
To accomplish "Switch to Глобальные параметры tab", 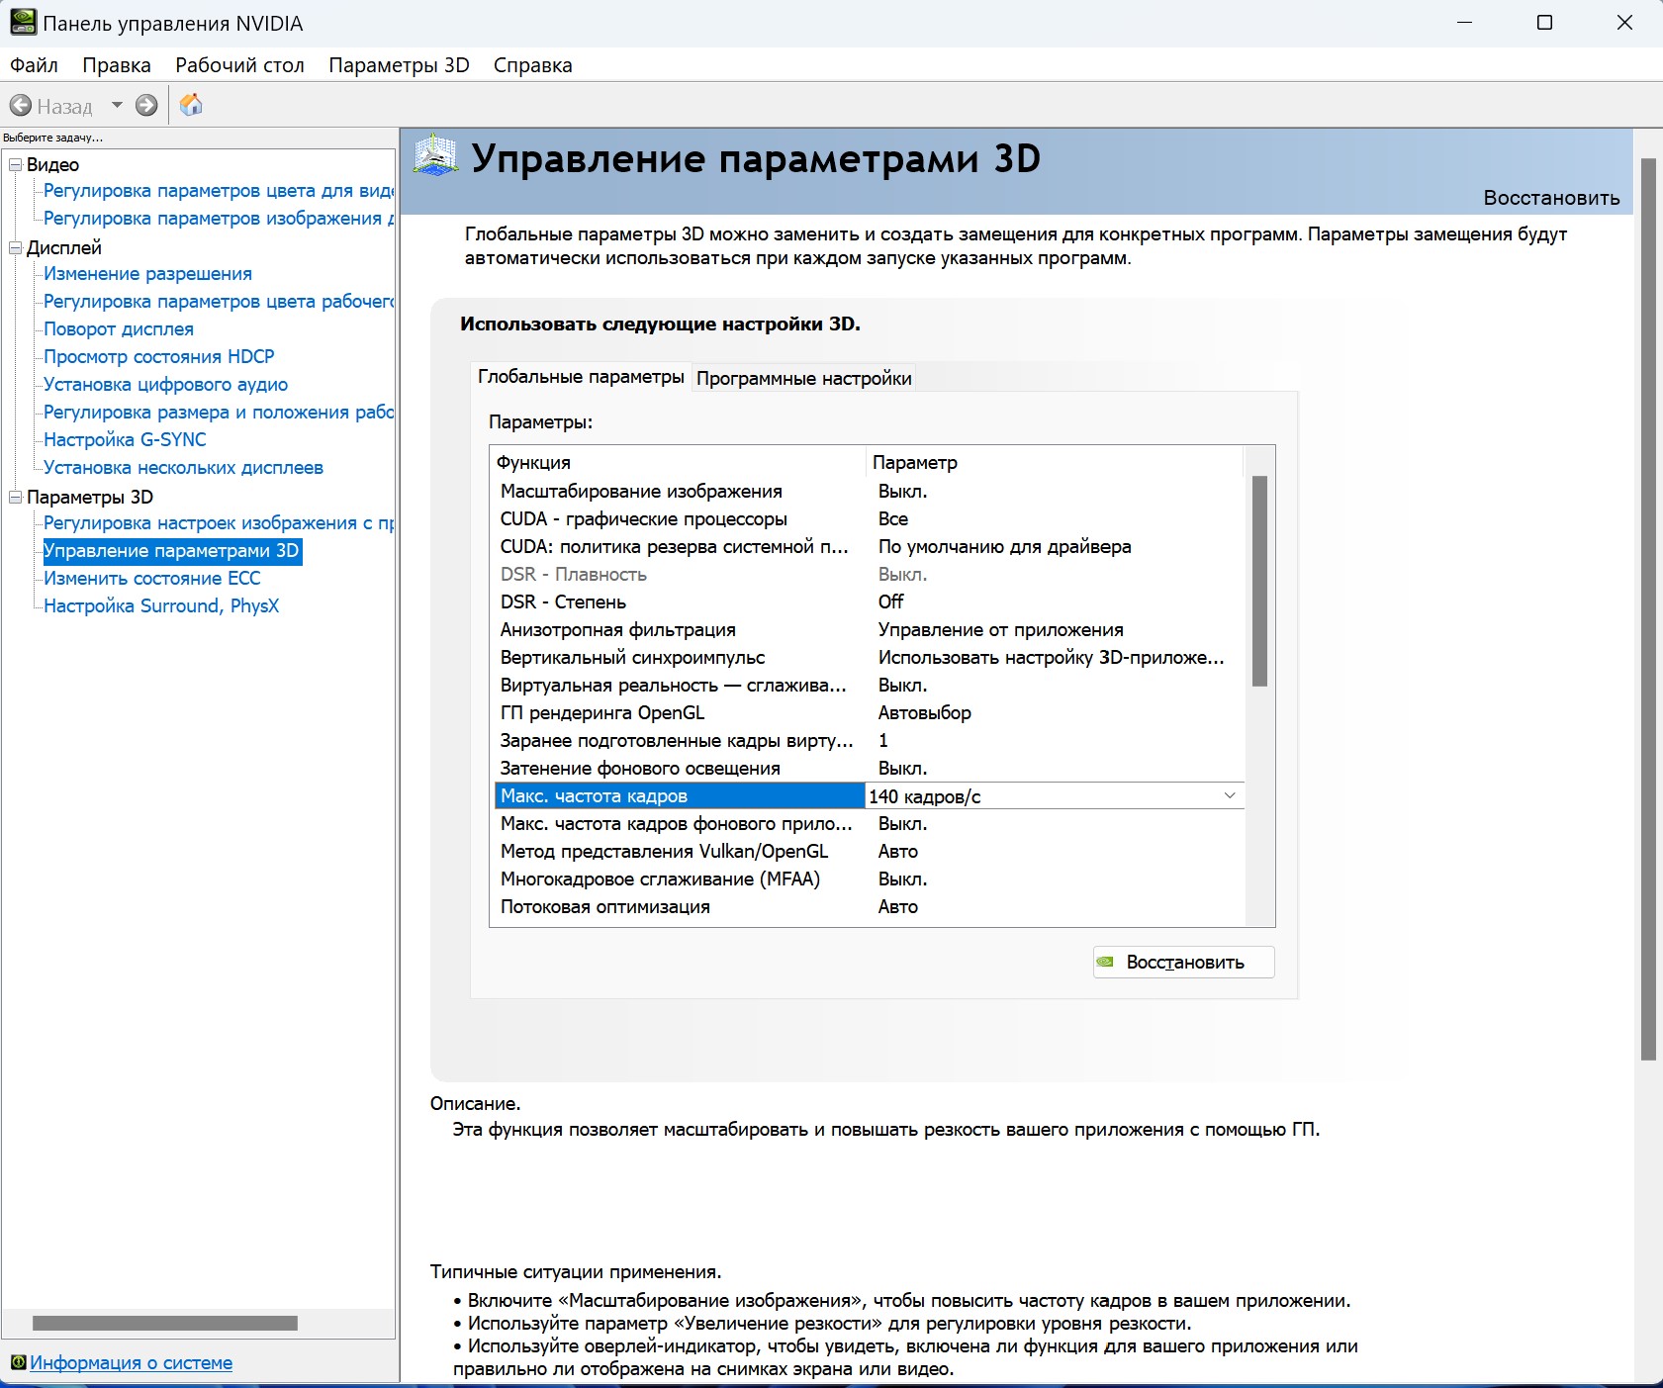I will [x=581, y=377].
